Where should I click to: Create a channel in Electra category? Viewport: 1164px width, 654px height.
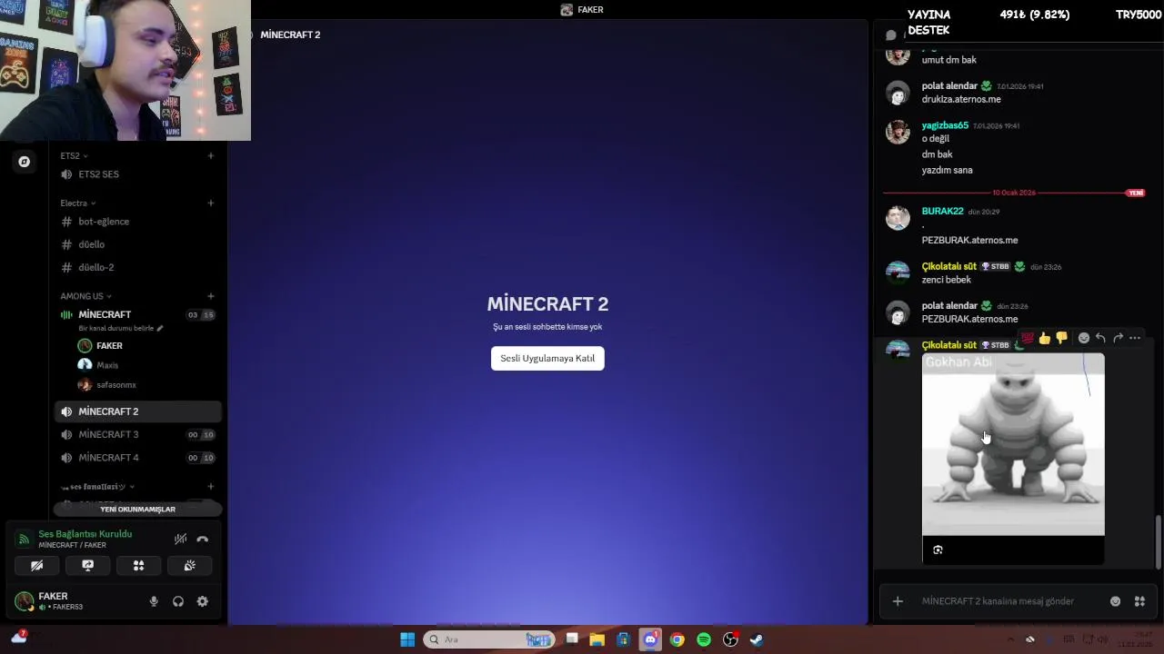(211, 203)
